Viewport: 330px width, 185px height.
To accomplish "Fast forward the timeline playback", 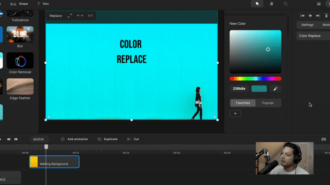I will click(16, 139).
